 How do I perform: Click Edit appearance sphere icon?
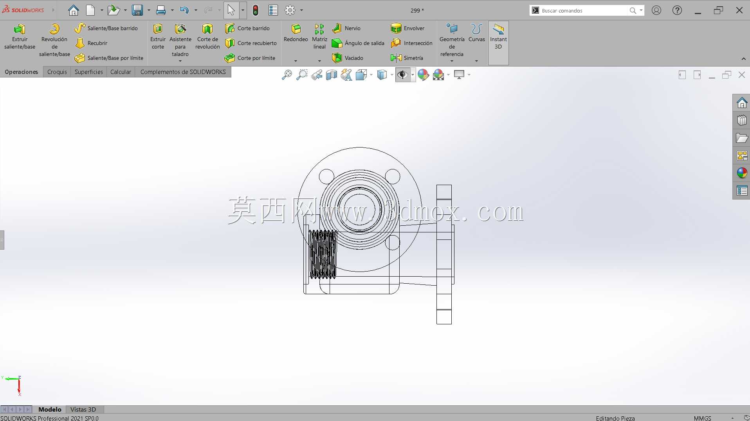click(x=423, y=75)
